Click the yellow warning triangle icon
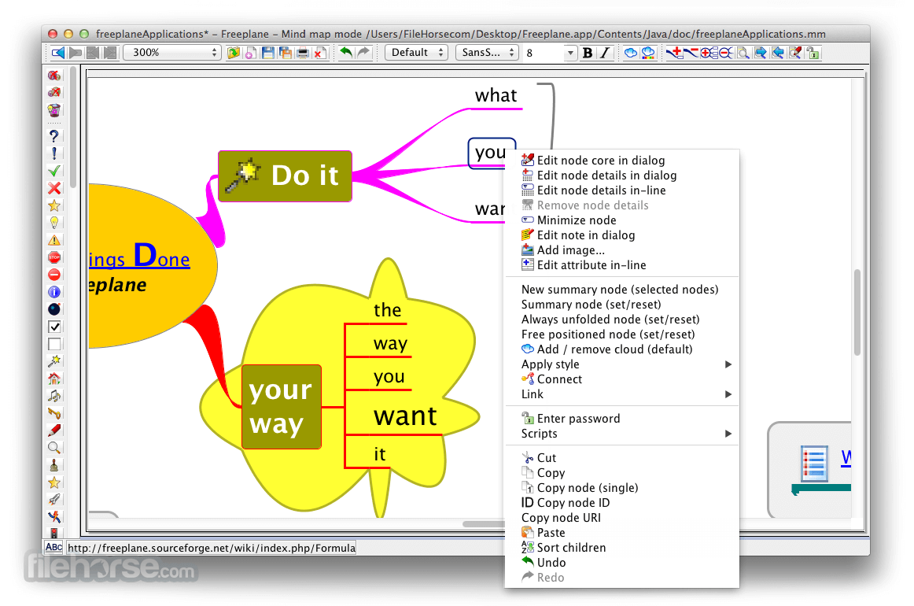The height and width of the screenshot is (606, 914). [54, 240]
